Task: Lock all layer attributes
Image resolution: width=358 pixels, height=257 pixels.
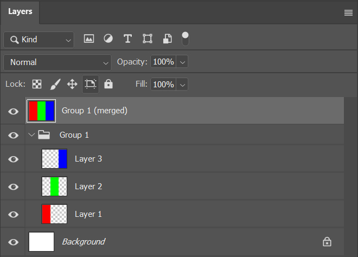Action: 108,84
